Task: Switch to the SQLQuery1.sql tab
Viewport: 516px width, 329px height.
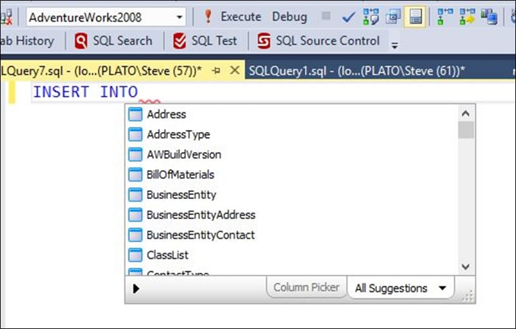Action: (x=356, y=71)
